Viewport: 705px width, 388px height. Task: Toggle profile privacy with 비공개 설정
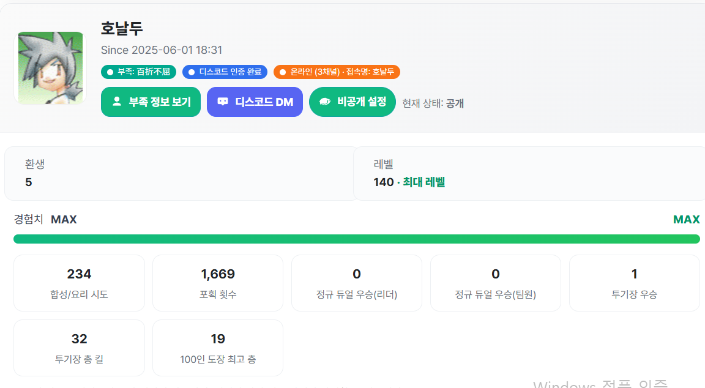point(352,102)
